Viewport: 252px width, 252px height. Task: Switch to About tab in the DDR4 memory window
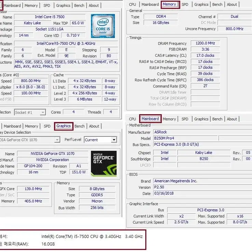[232, 4]
